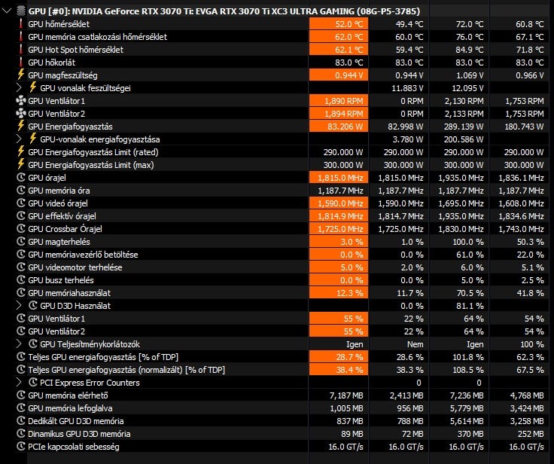Click the fan icon beside GPU Ventilátor1

21,101
